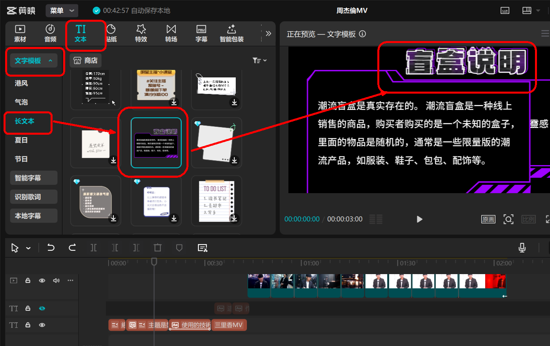Screen dimensions: 550x346
Task: Open the 本地字幕 local subtitles section
Action: [x=34, y=216]
